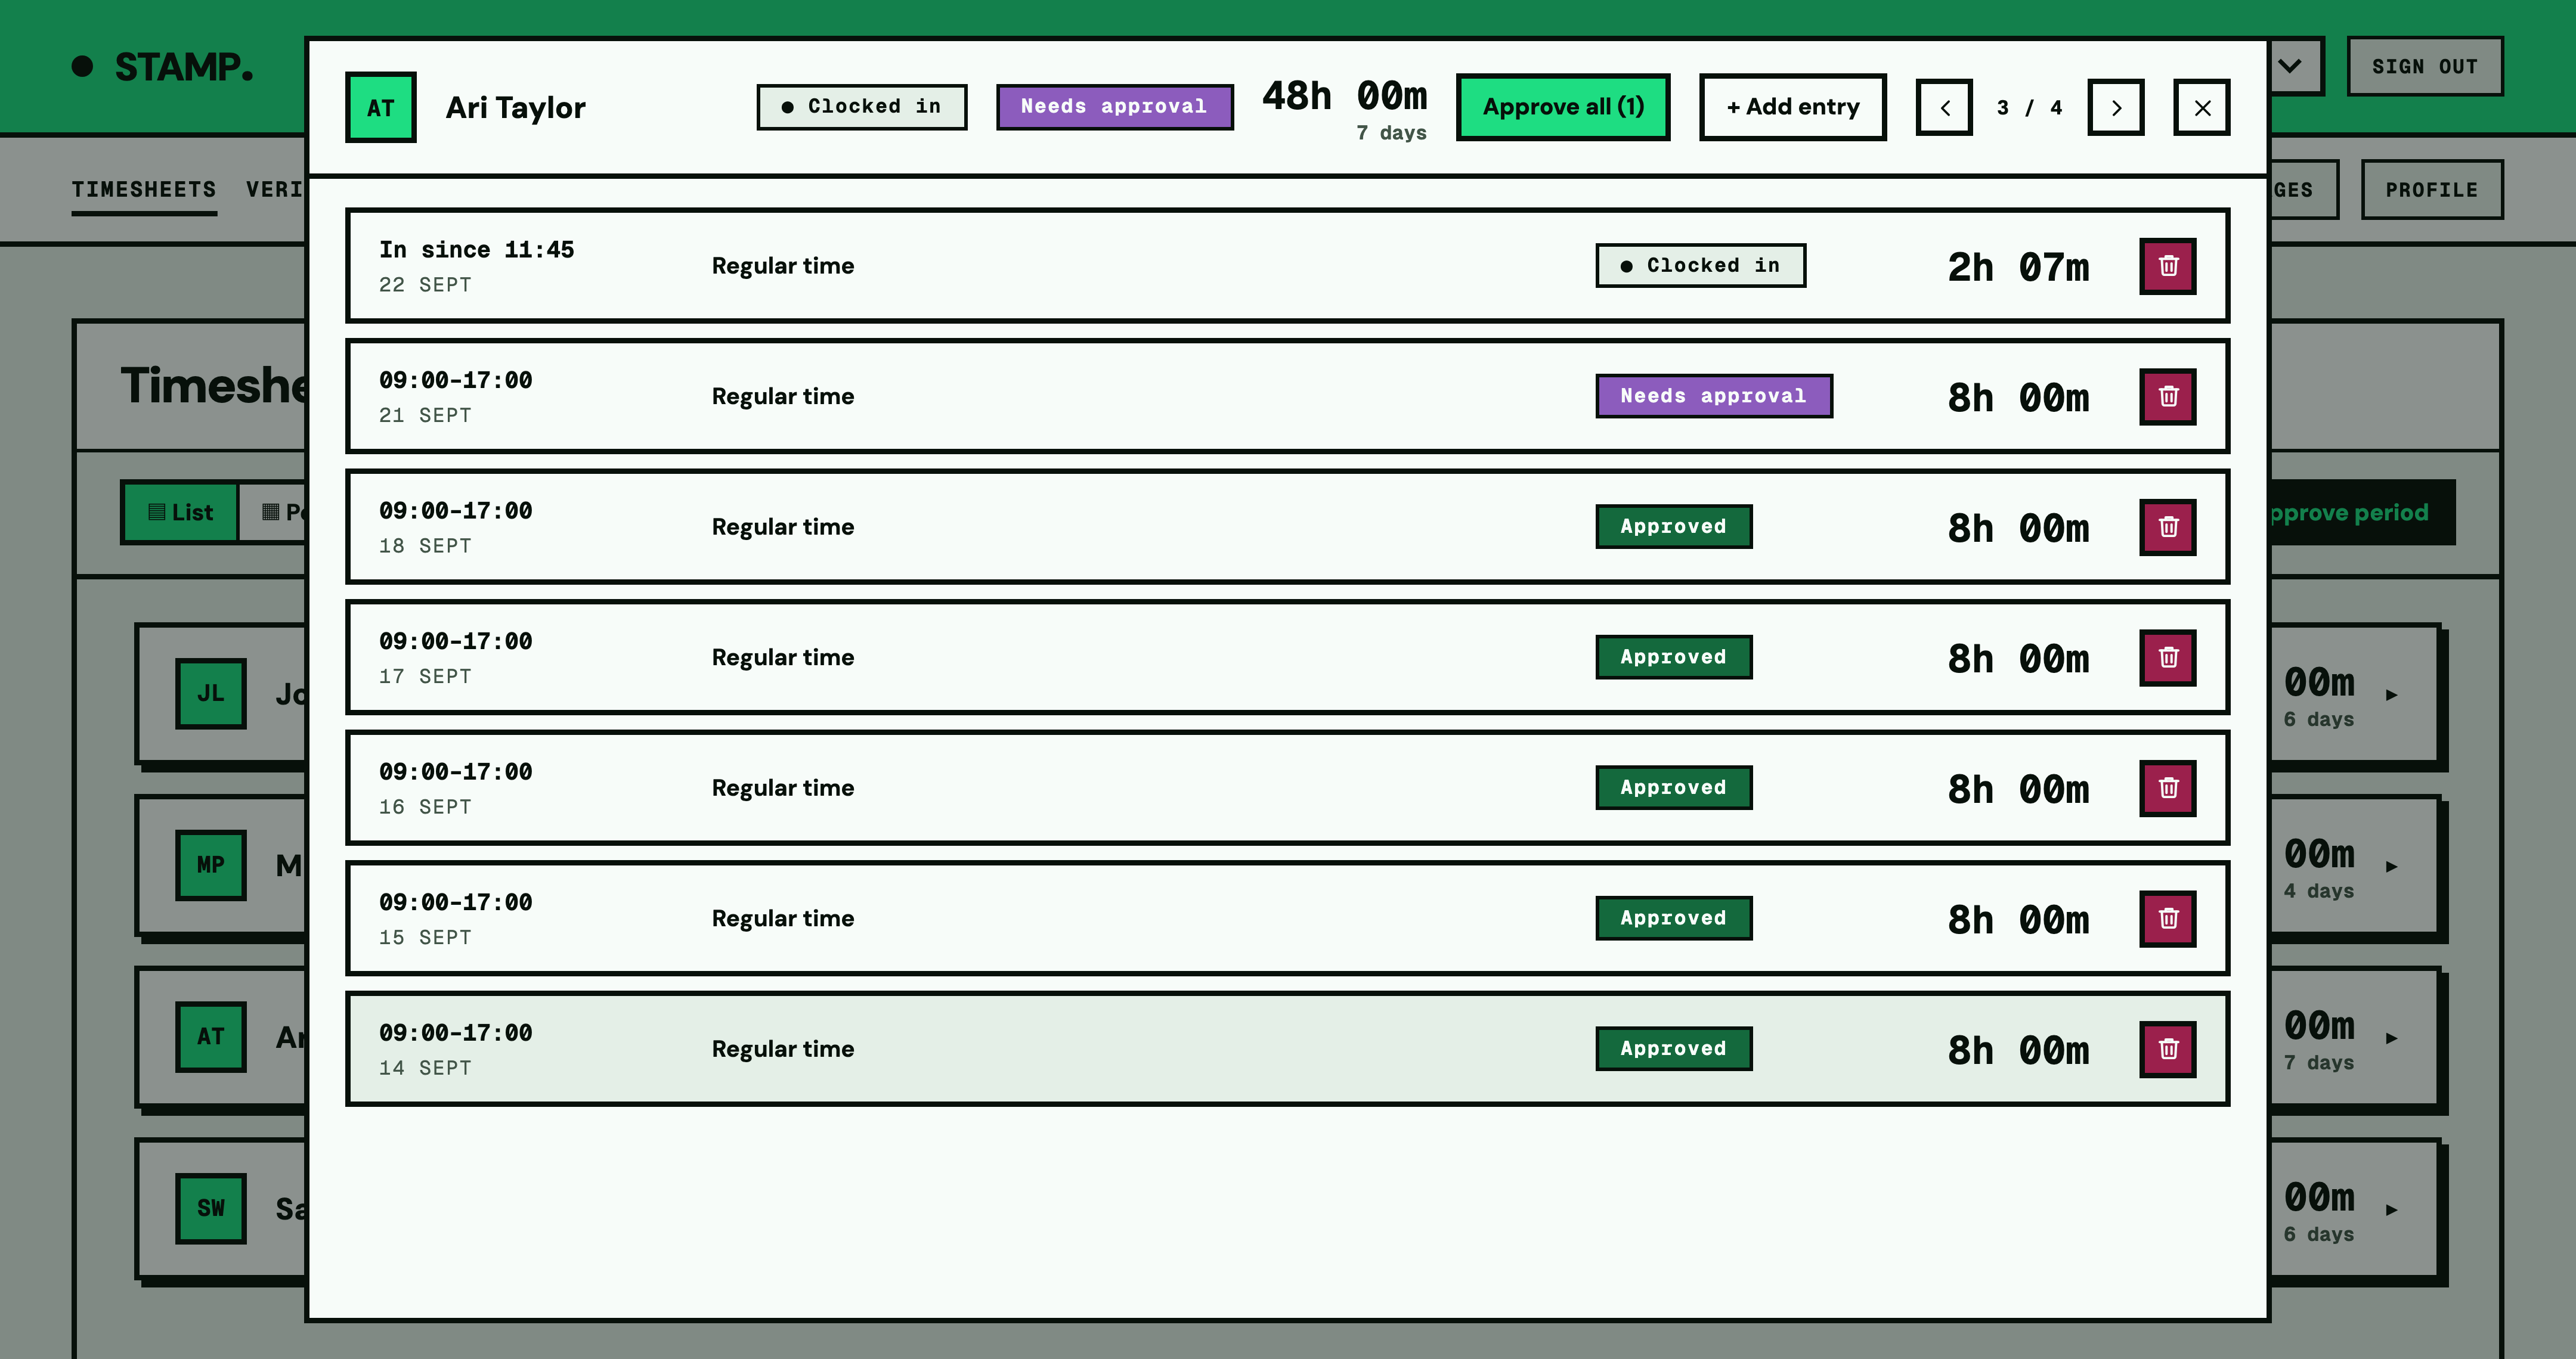Expand the 7 days row arrow
Image resolution: width=2576 pixels, height=1359 pixels.
(x=2391, y=1038)
